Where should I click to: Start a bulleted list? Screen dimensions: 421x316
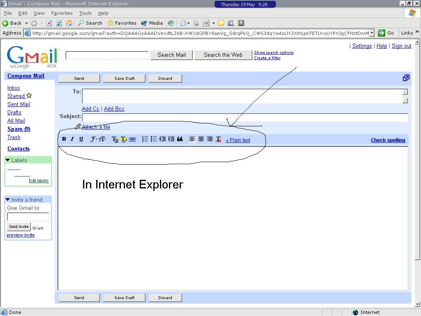point(153,139)
